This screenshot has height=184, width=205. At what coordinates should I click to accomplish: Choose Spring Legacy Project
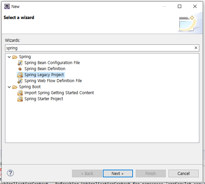[44, 75]
